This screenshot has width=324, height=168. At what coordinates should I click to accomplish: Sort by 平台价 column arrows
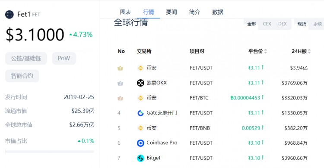(266, 51)
